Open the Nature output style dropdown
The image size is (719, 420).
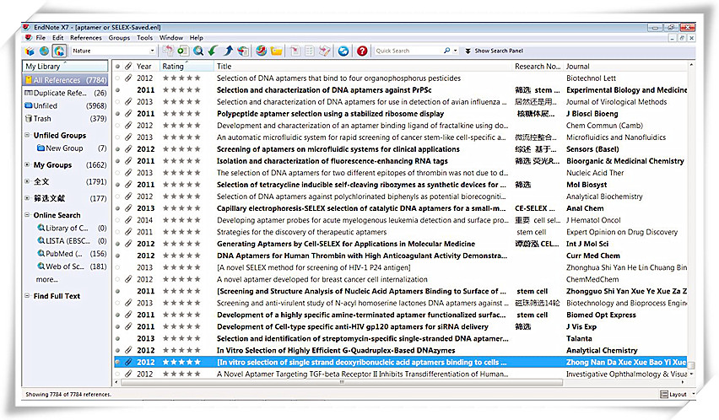(x=152, y=51)
